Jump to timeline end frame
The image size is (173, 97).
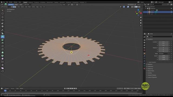76,88
